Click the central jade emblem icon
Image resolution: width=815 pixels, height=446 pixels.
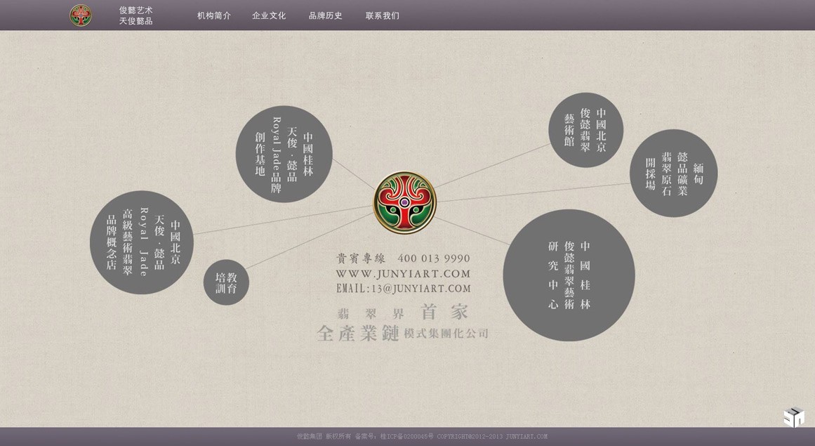pyautogui.click(x=404, y=203)
